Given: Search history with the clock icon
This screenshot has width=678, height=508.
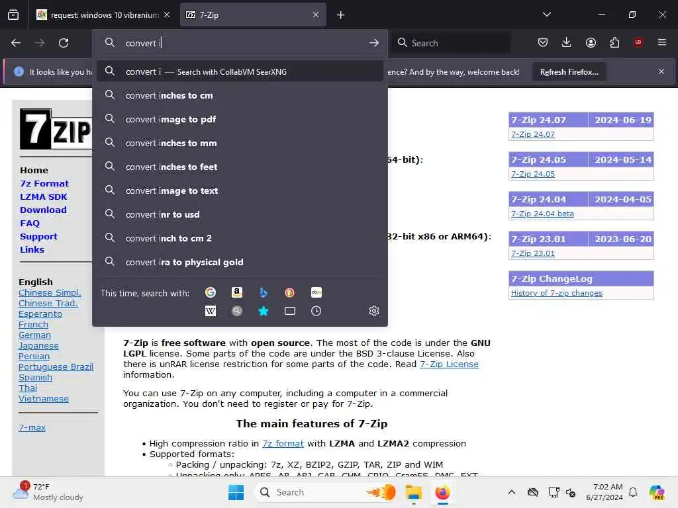Looking at the screenshot, I should (x=316, y=311).
